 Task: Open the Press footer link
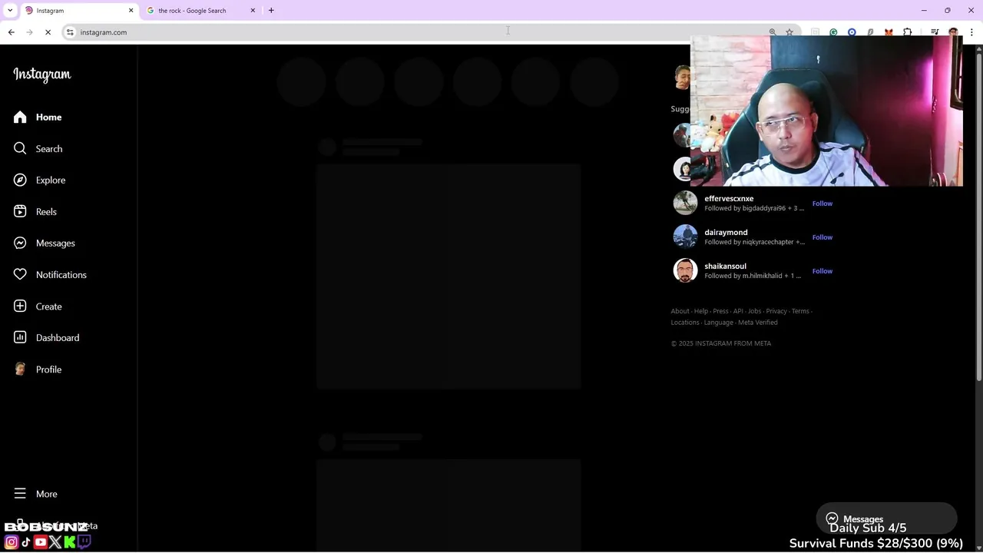point(720,311)
